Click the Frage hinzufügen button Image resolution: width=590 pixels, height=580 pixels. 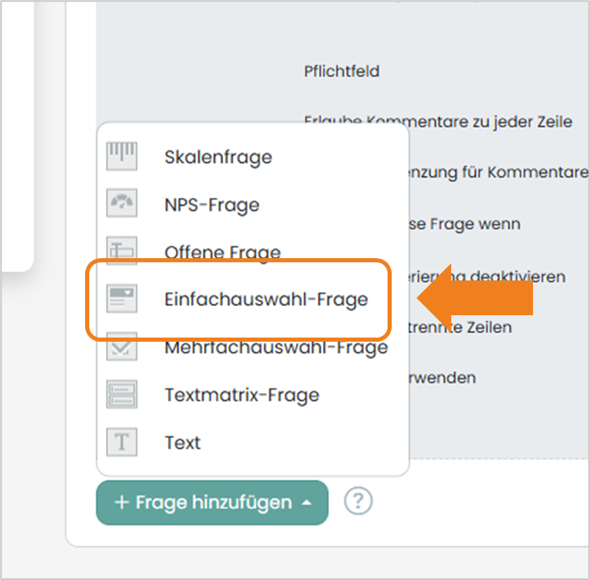pyautogui.click(x=212, y=502)
